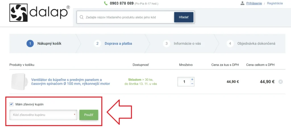Open the Registrácia link

275,3
